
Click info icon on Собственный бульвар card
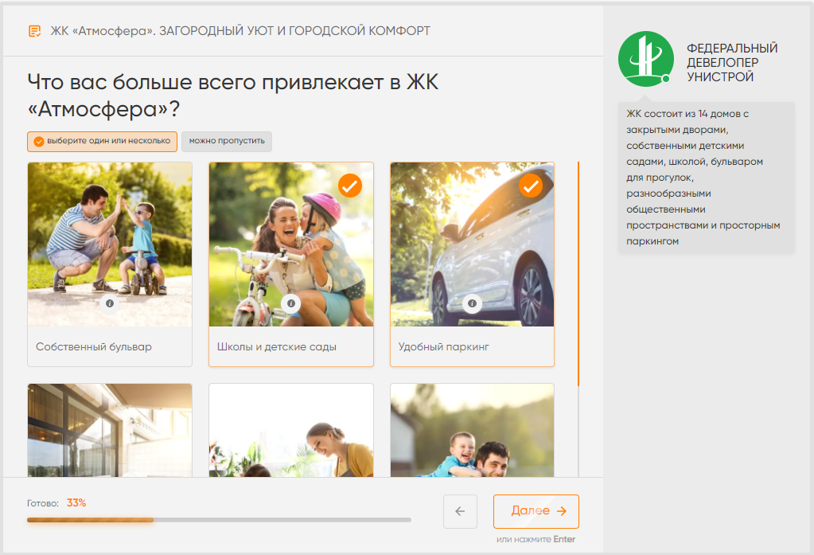tap(110, 303)
